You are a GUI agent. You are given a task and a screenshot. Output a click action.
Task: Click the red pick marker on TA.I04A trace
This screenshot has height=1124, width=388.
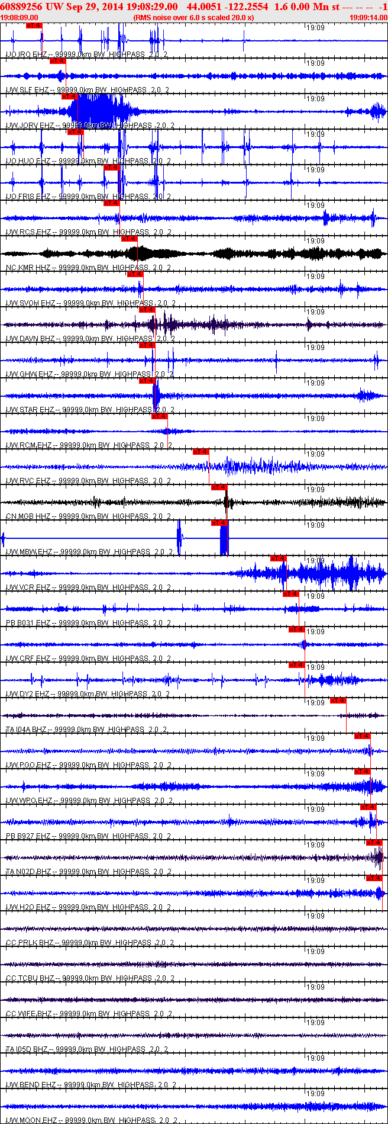pos(338,701)
